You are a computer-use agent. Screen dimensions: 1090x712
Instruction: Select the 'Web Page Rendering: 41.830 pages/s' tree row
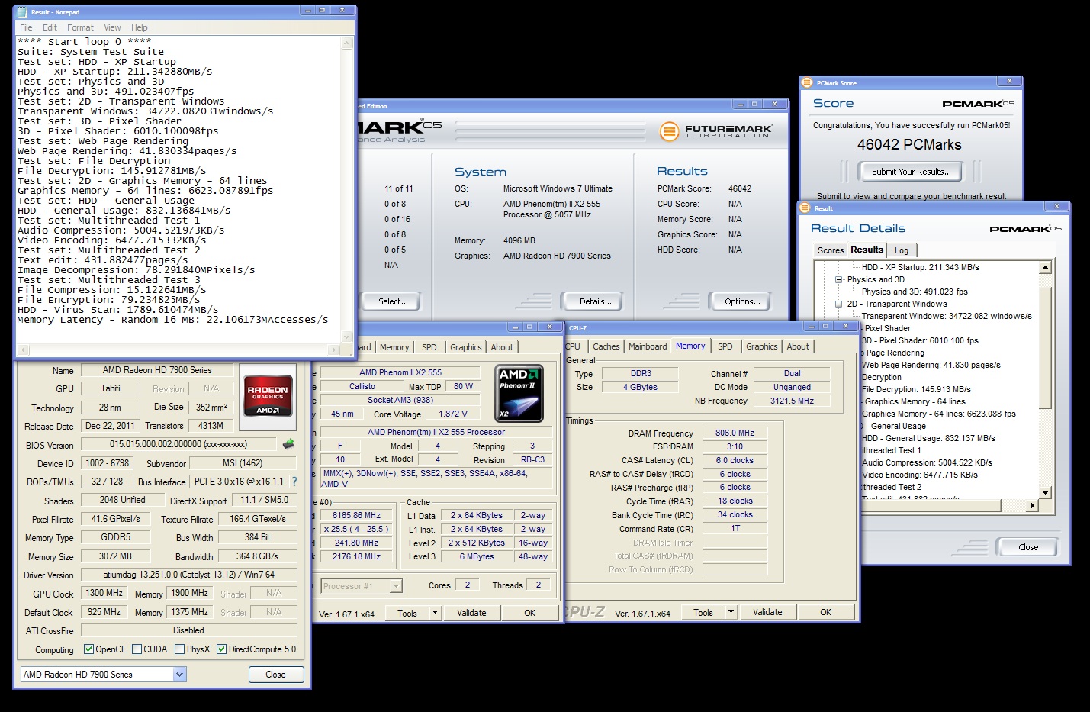pyautogui.click(x=931, y=365)
